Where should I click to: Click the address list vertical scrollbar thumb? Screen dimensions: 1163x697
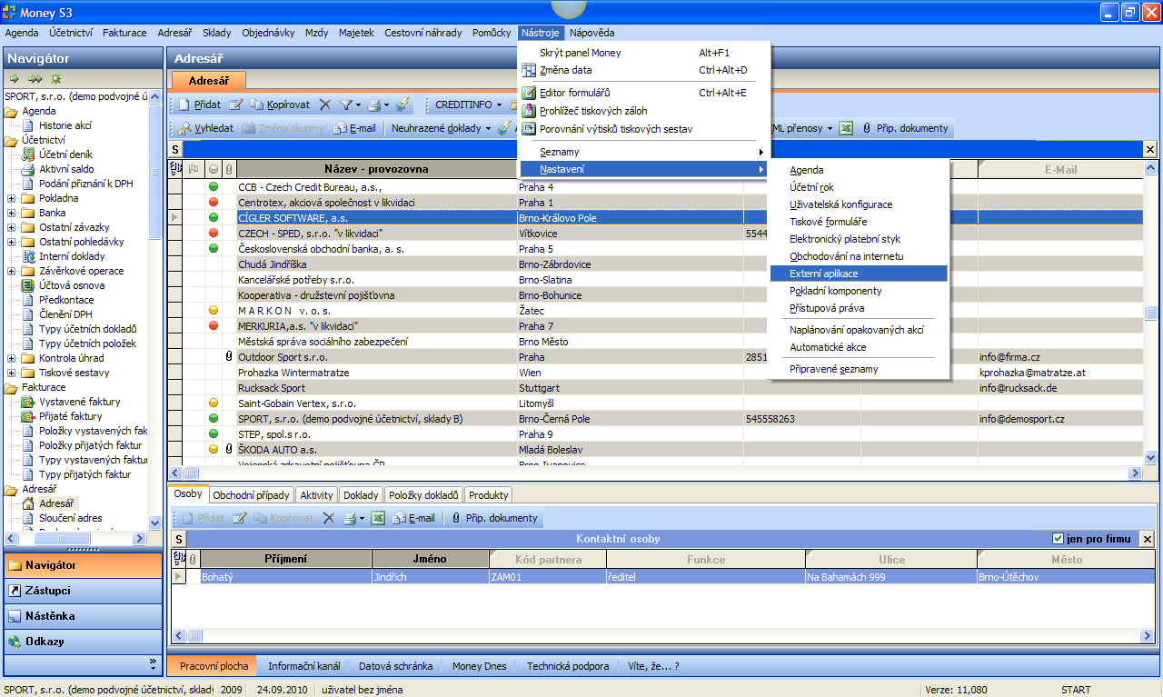(x=1150, y=313)
